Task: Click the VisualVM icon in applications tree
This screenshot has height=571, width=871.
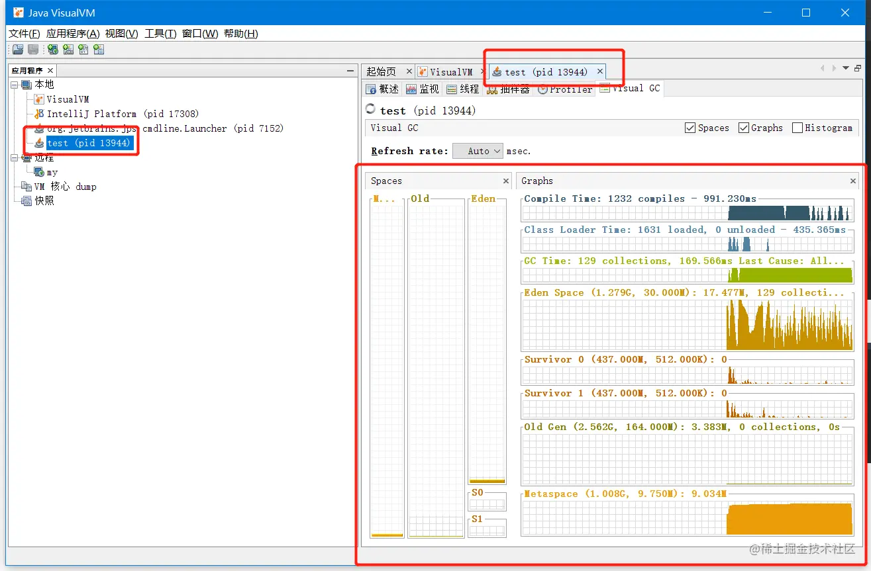Action: coord(39,99)
